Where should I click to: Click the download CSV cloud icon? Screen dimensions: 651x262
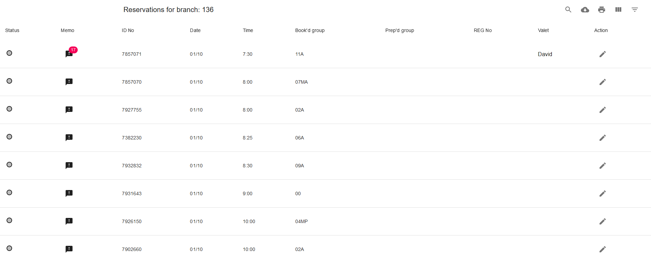point(585,10)
